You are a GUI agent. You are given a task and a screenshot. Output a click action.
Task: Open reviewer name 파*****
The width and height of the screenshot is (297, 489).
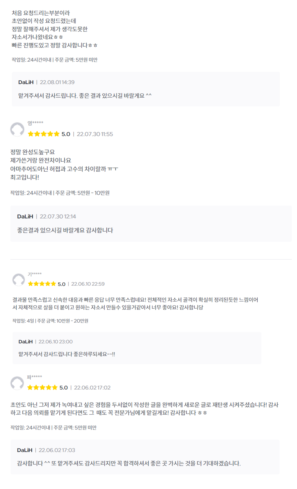click(x=35, y=377)
